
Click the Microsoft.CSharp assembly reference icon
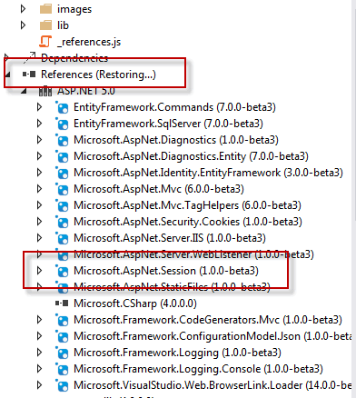pyautogui.click(x=62, y=303)
